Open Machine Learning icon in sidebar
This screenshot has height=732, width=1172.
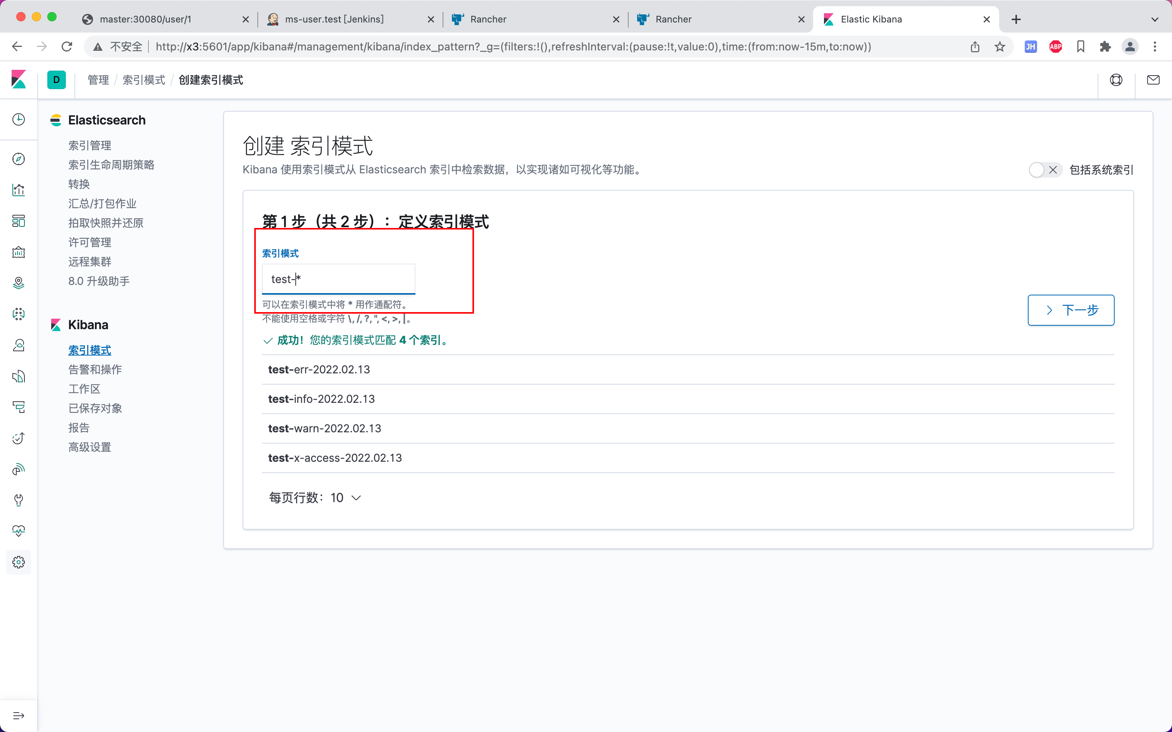(x=18, y=314)
